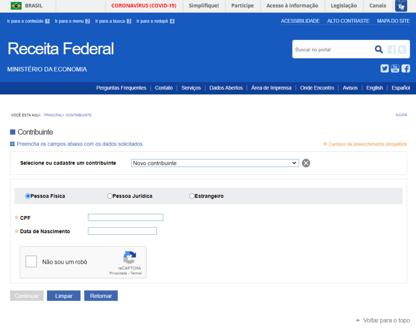Click faded Twitter icon in search box
The image size is (416, 328).
(x=402, y=49)
